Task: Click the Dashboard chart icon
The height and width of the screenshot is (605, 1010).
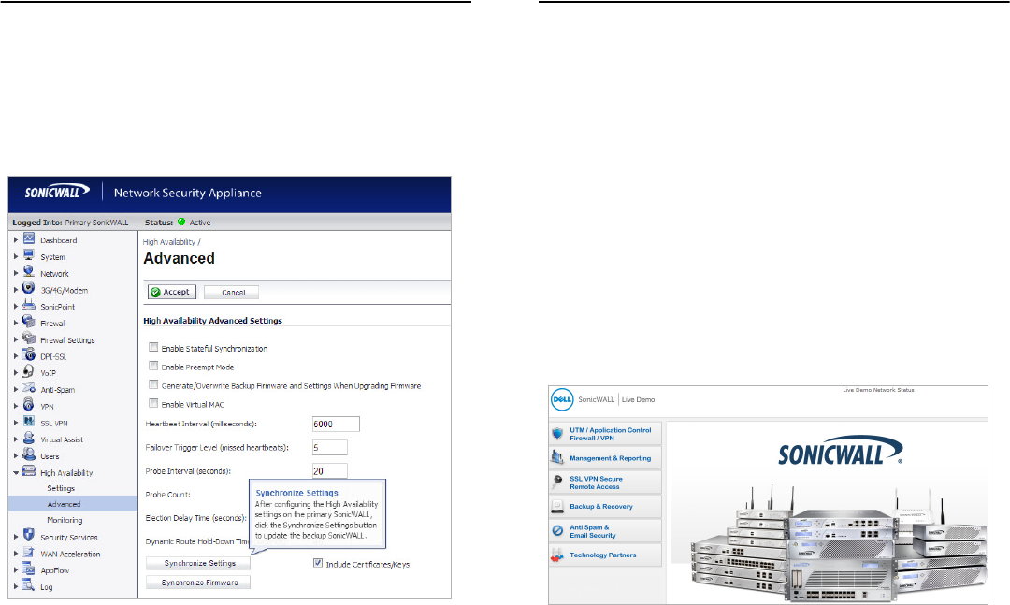Action: pos(29,238)
